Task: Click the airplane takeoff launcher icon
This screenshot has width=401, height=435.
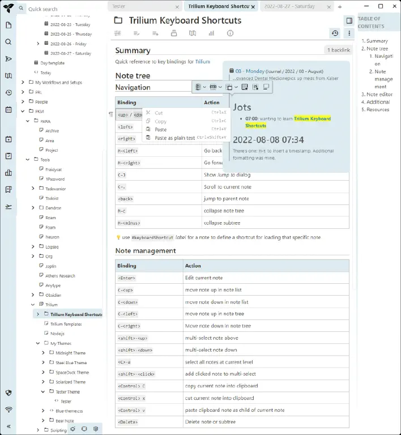Action: (8, 207)
